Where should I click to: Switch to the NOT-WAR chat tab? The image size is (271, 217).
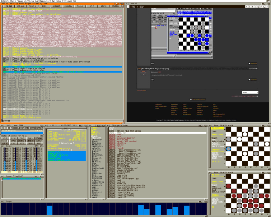tap(20, 6)
